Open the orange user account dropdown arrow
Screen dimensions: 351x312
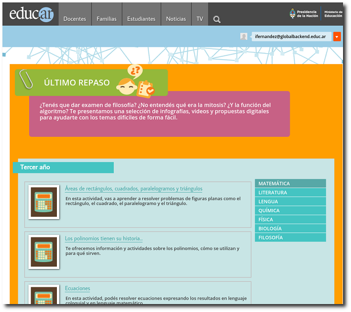337,37
